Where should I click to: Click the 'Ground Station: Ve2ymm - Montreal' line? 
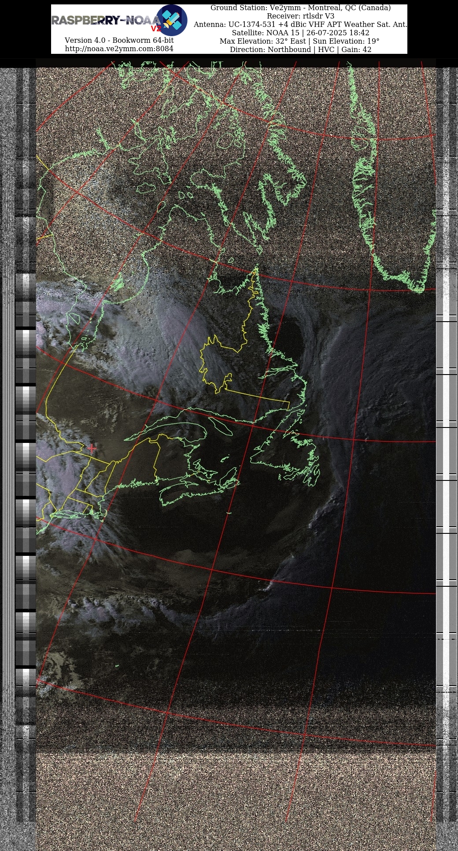[x=301, y=8]
